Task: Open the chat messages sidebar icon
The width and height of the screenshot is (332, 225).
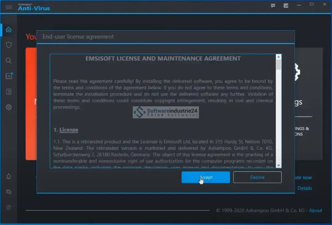Action: tap(9, 192)
